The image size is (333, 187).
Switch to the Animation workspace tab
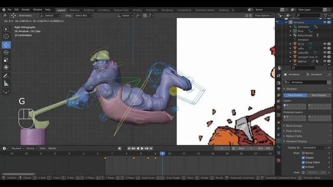click(151, 10)
